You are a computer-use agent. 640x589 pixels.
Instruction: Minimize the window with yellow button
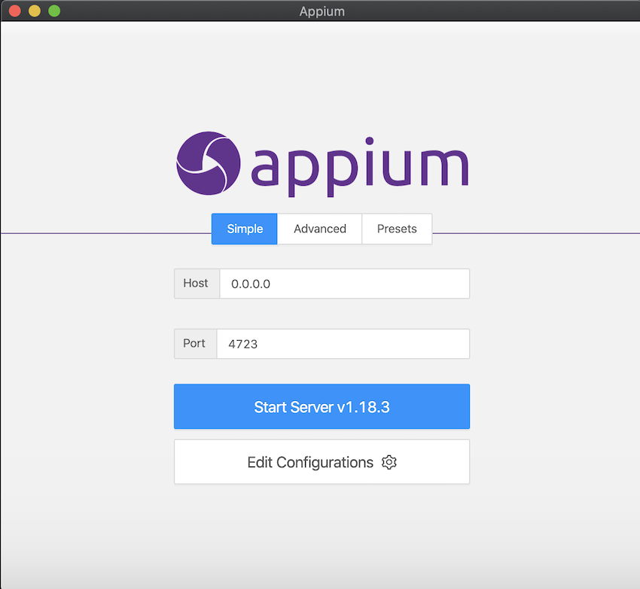click(x=35, y=11)
